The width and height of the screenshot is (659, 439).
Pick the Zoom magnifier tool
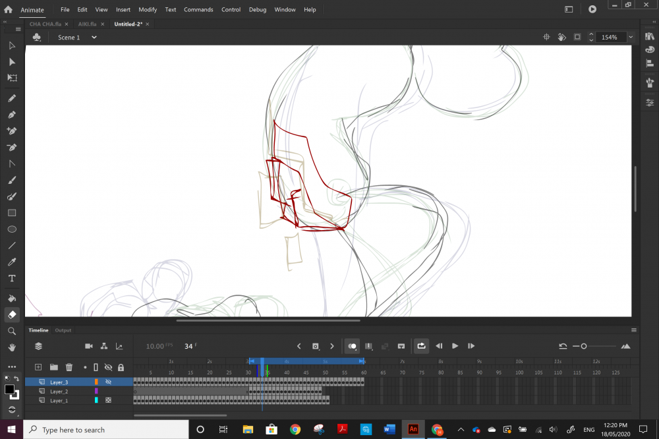[12, 331]
